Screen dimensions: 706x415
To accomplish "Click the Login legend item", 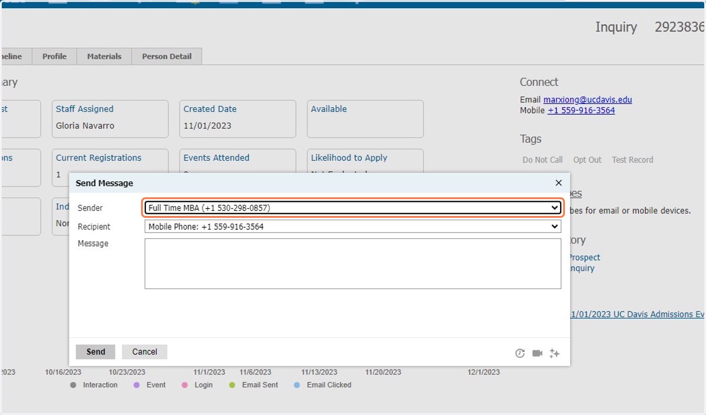I will click(x=197, y=385).
